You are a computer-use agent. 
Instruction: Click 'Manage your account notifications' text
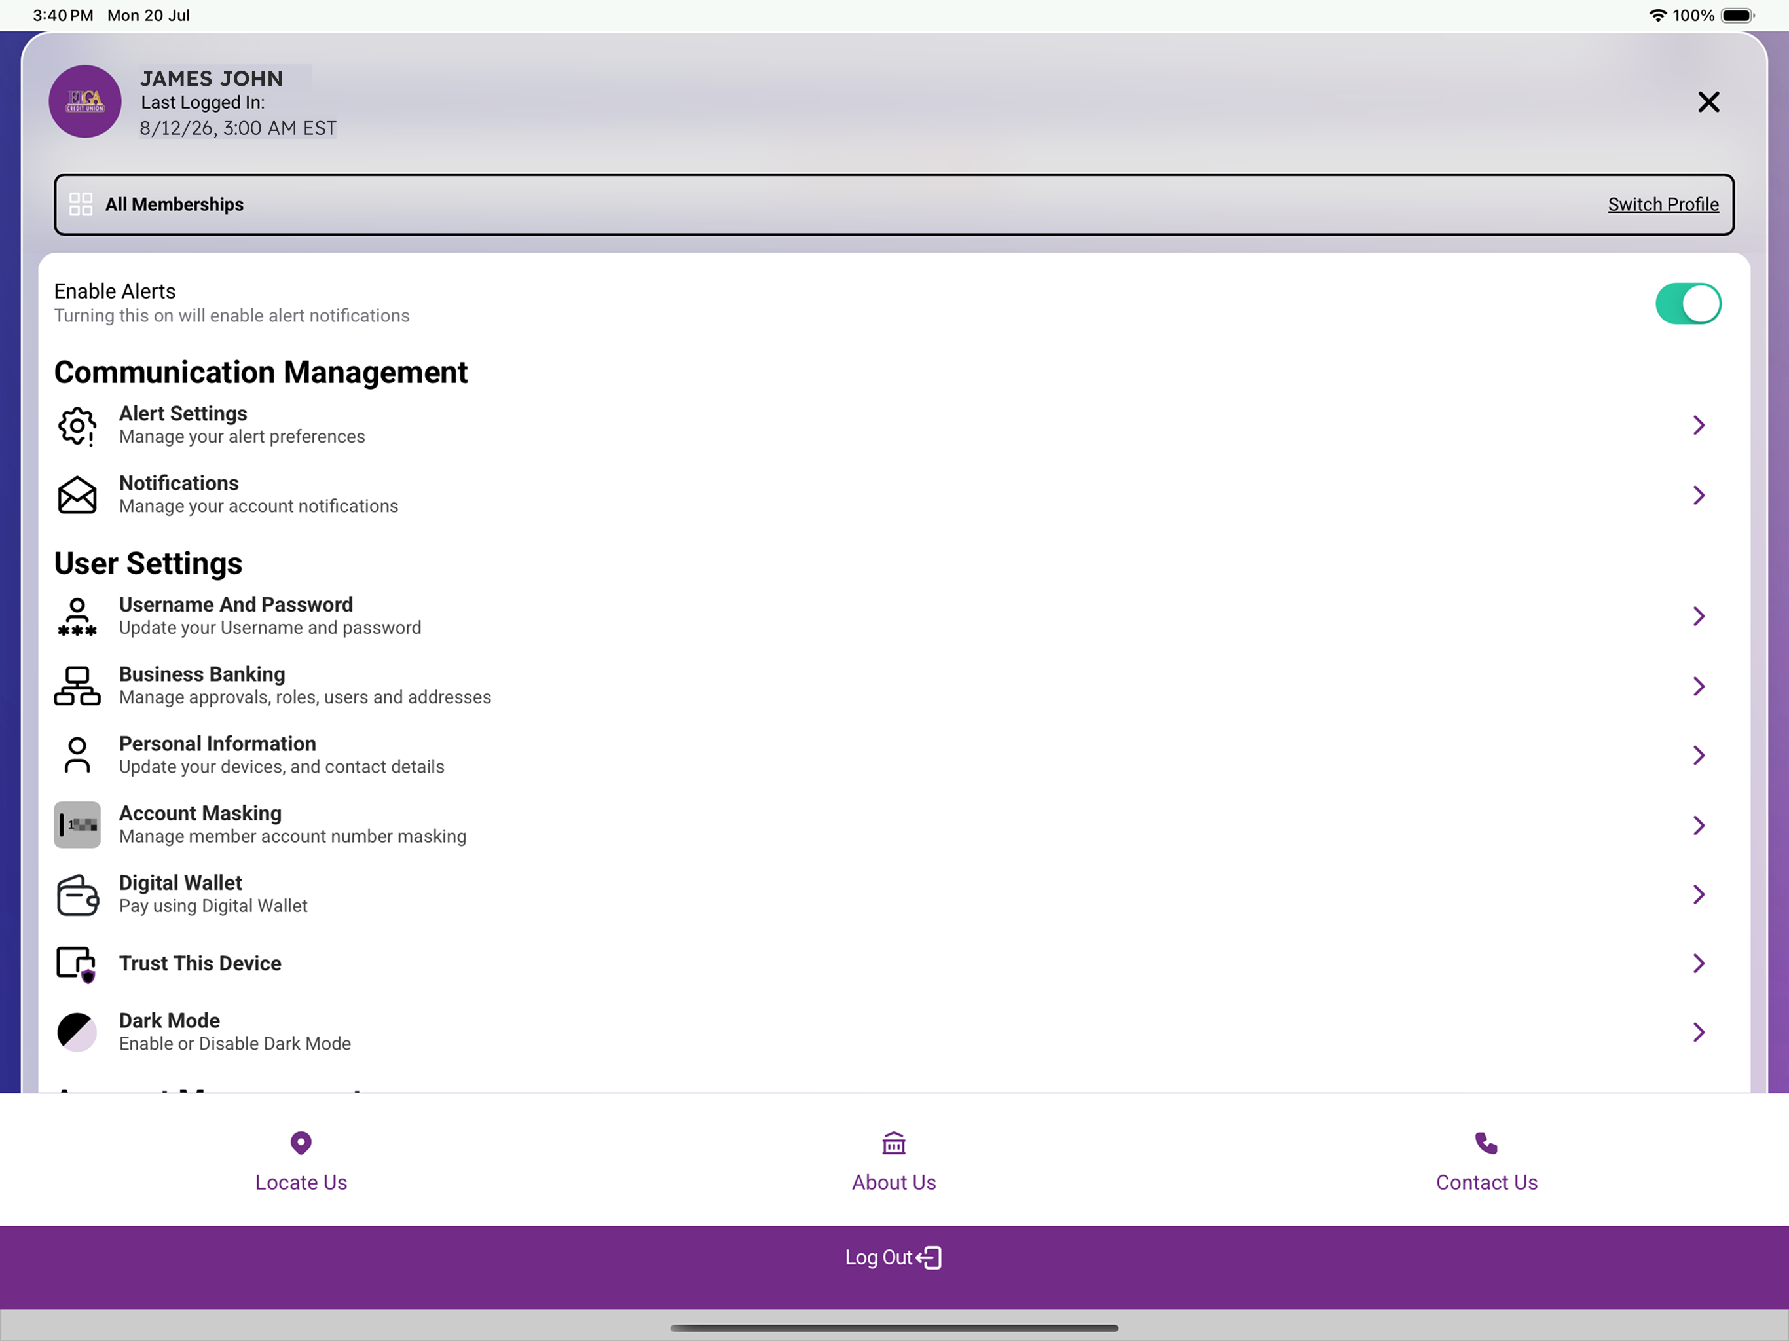coord(259,506)
